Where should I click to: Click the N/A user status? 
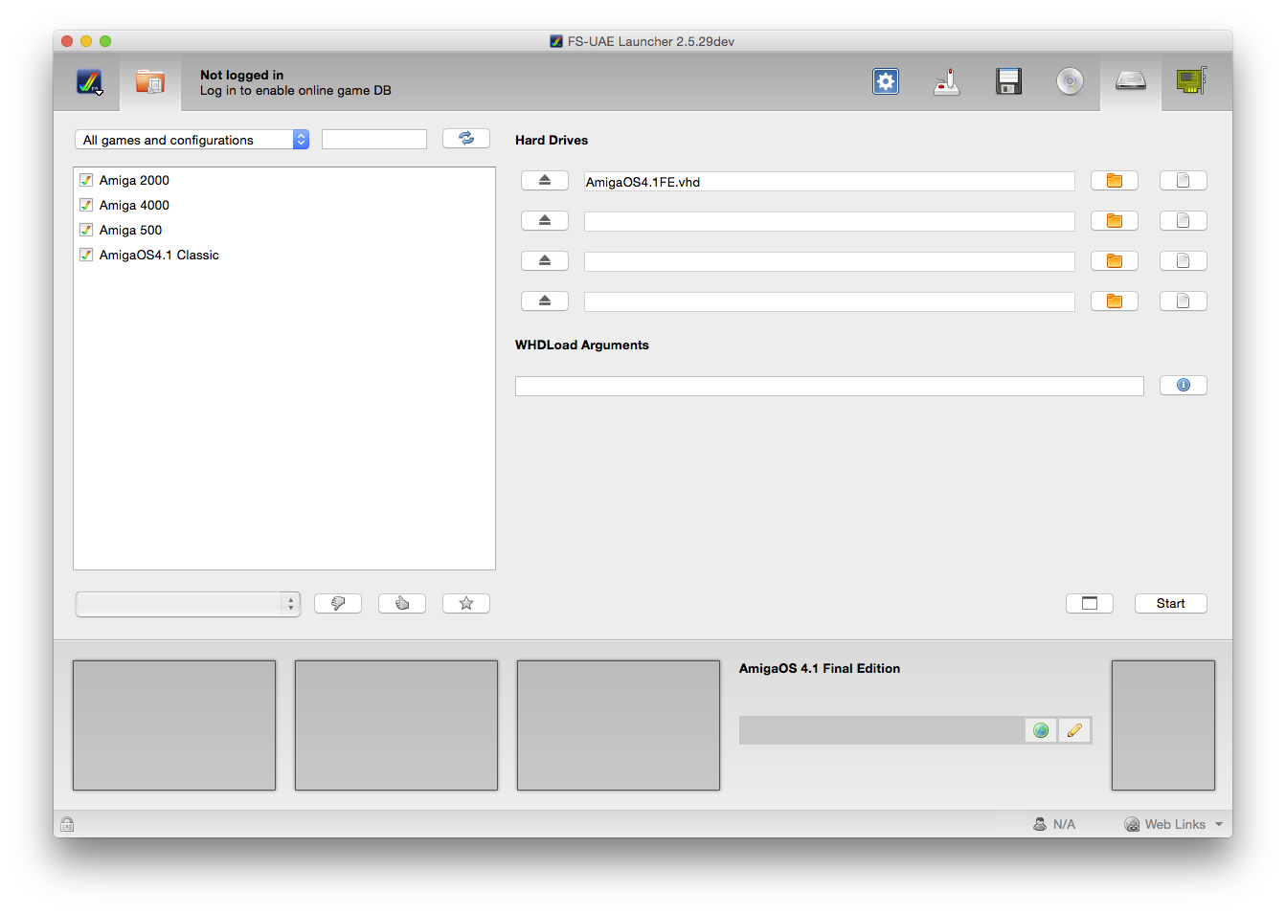[x=1054, y=824]
